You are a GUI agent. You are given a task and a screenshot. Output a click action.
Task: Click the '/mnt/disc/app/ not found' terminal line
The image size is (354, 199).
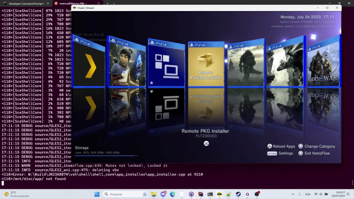[x=34, y=179]
